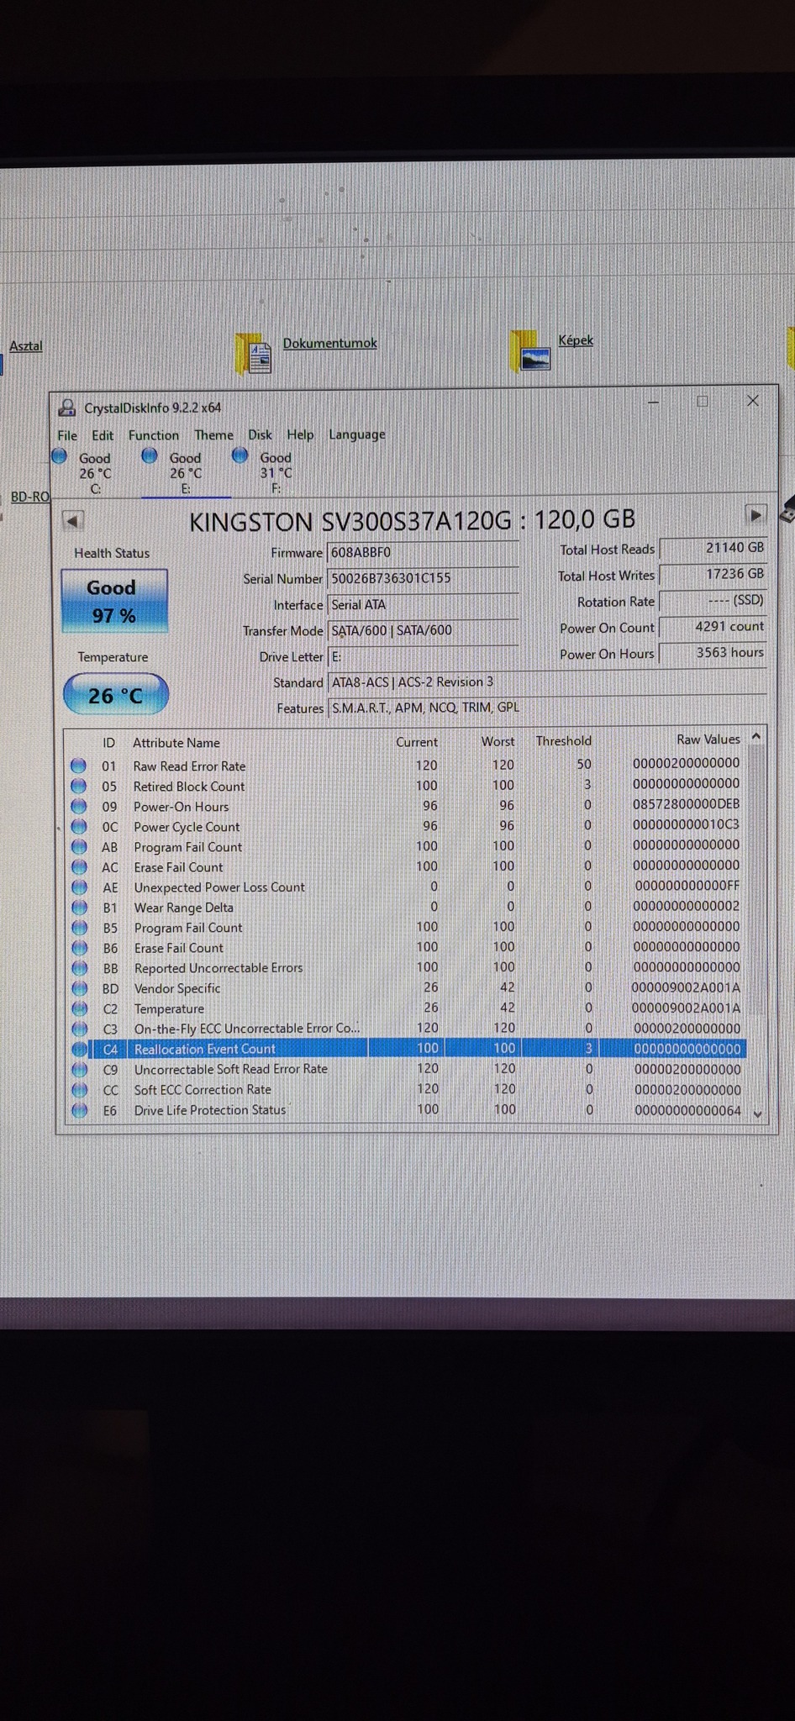Select the Power-On Hours attribute name
795x1721 pixels.
[x=182, y=807]
